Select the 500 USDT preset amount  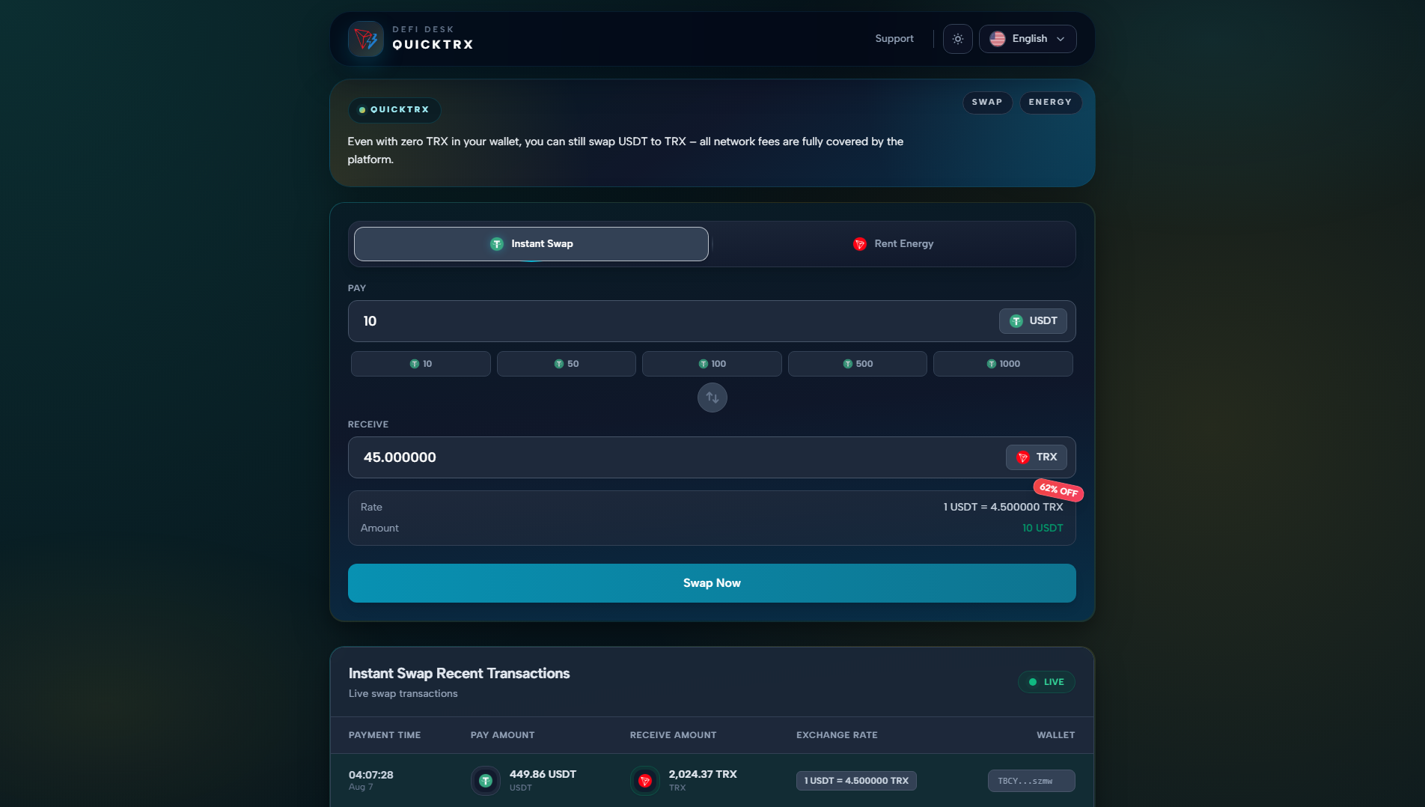[x=858, y=364]
